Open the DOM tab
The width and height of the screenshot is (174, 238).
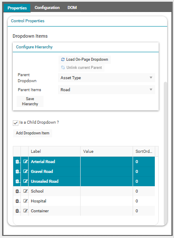pyautogui.click(x=72, y=8)
